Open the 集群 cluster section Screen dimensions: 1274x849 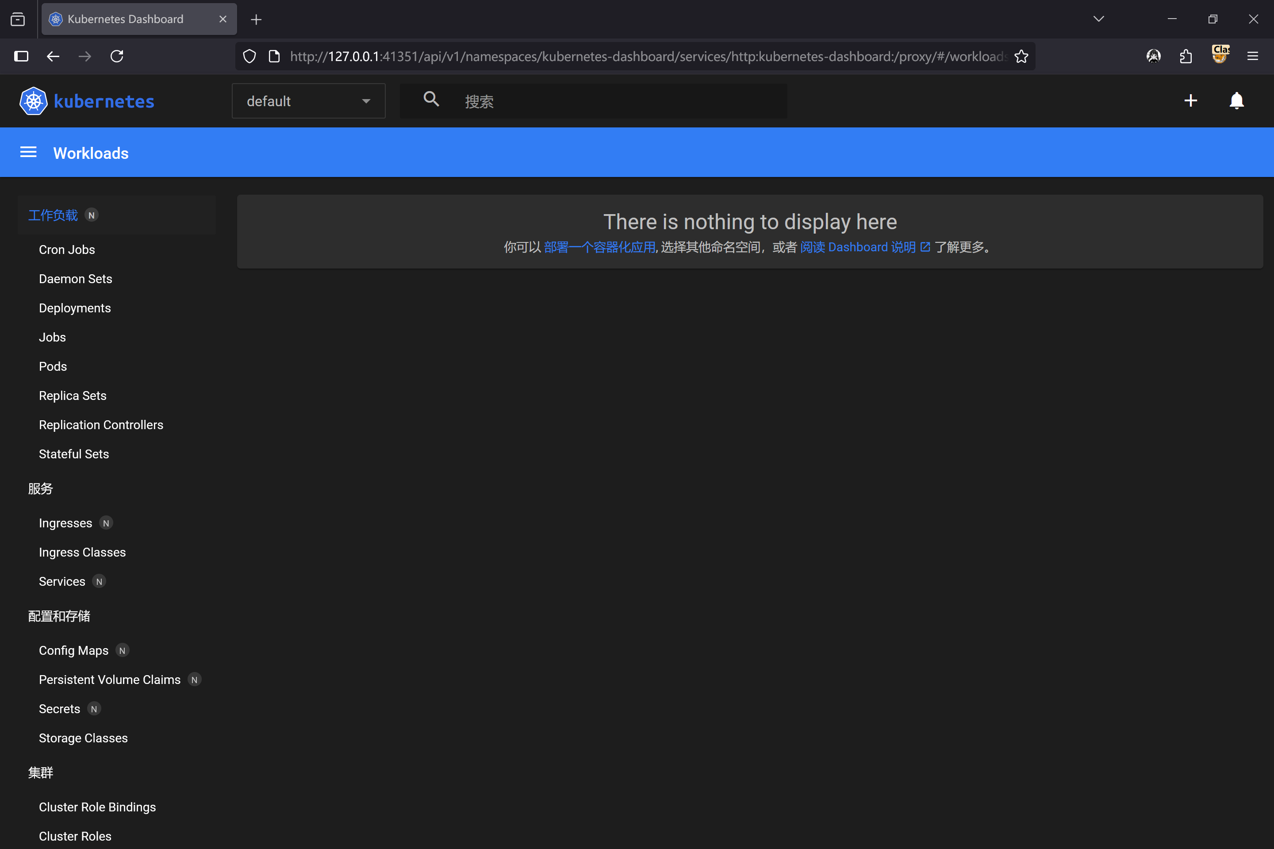41,772
